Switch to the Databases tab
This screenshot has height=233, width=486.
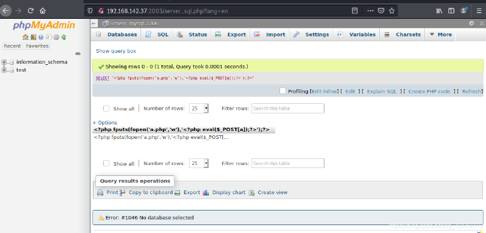point(117,35)
